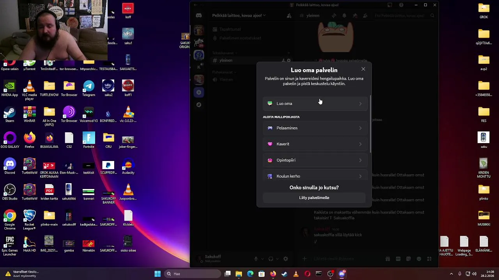Select the Rocket League desktop icon
The width and height of the screenshot is (499, 280).
pyautogui.click(x=30, y=220)
